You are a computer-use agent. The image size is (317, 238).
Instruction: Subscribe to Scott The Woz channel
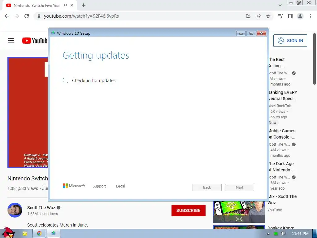point(189,210)
